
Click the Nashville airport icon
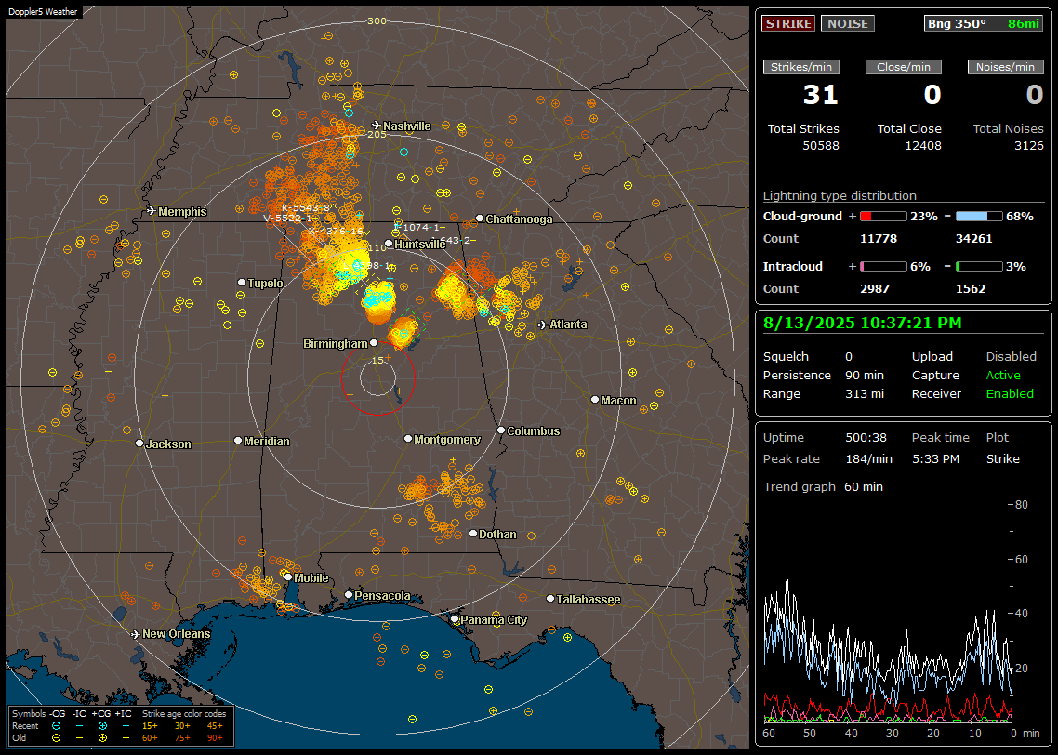click(x=376, y=126)
